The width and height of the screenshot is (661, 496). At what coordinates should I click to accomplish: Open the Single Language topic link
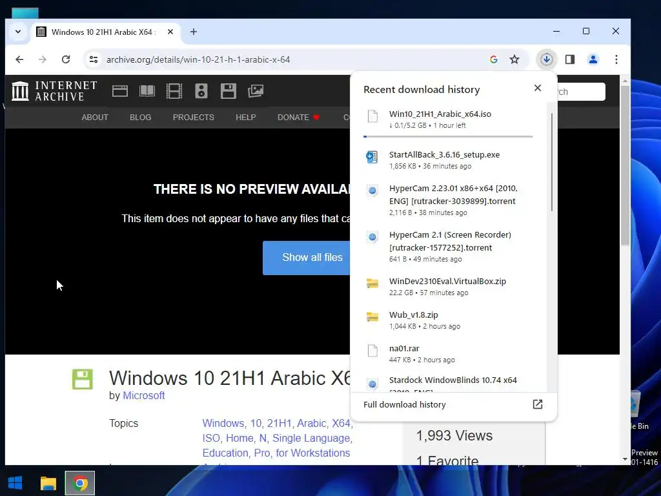pos(311,439)
